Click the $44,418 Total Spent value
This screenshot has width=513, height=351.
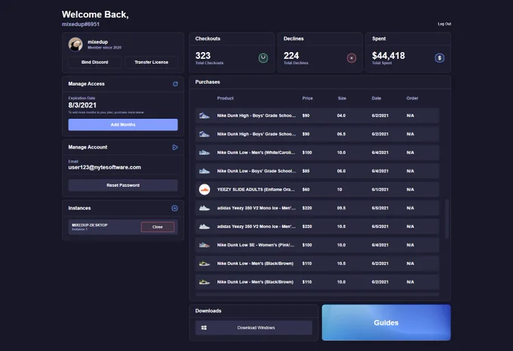pos(389,56)
